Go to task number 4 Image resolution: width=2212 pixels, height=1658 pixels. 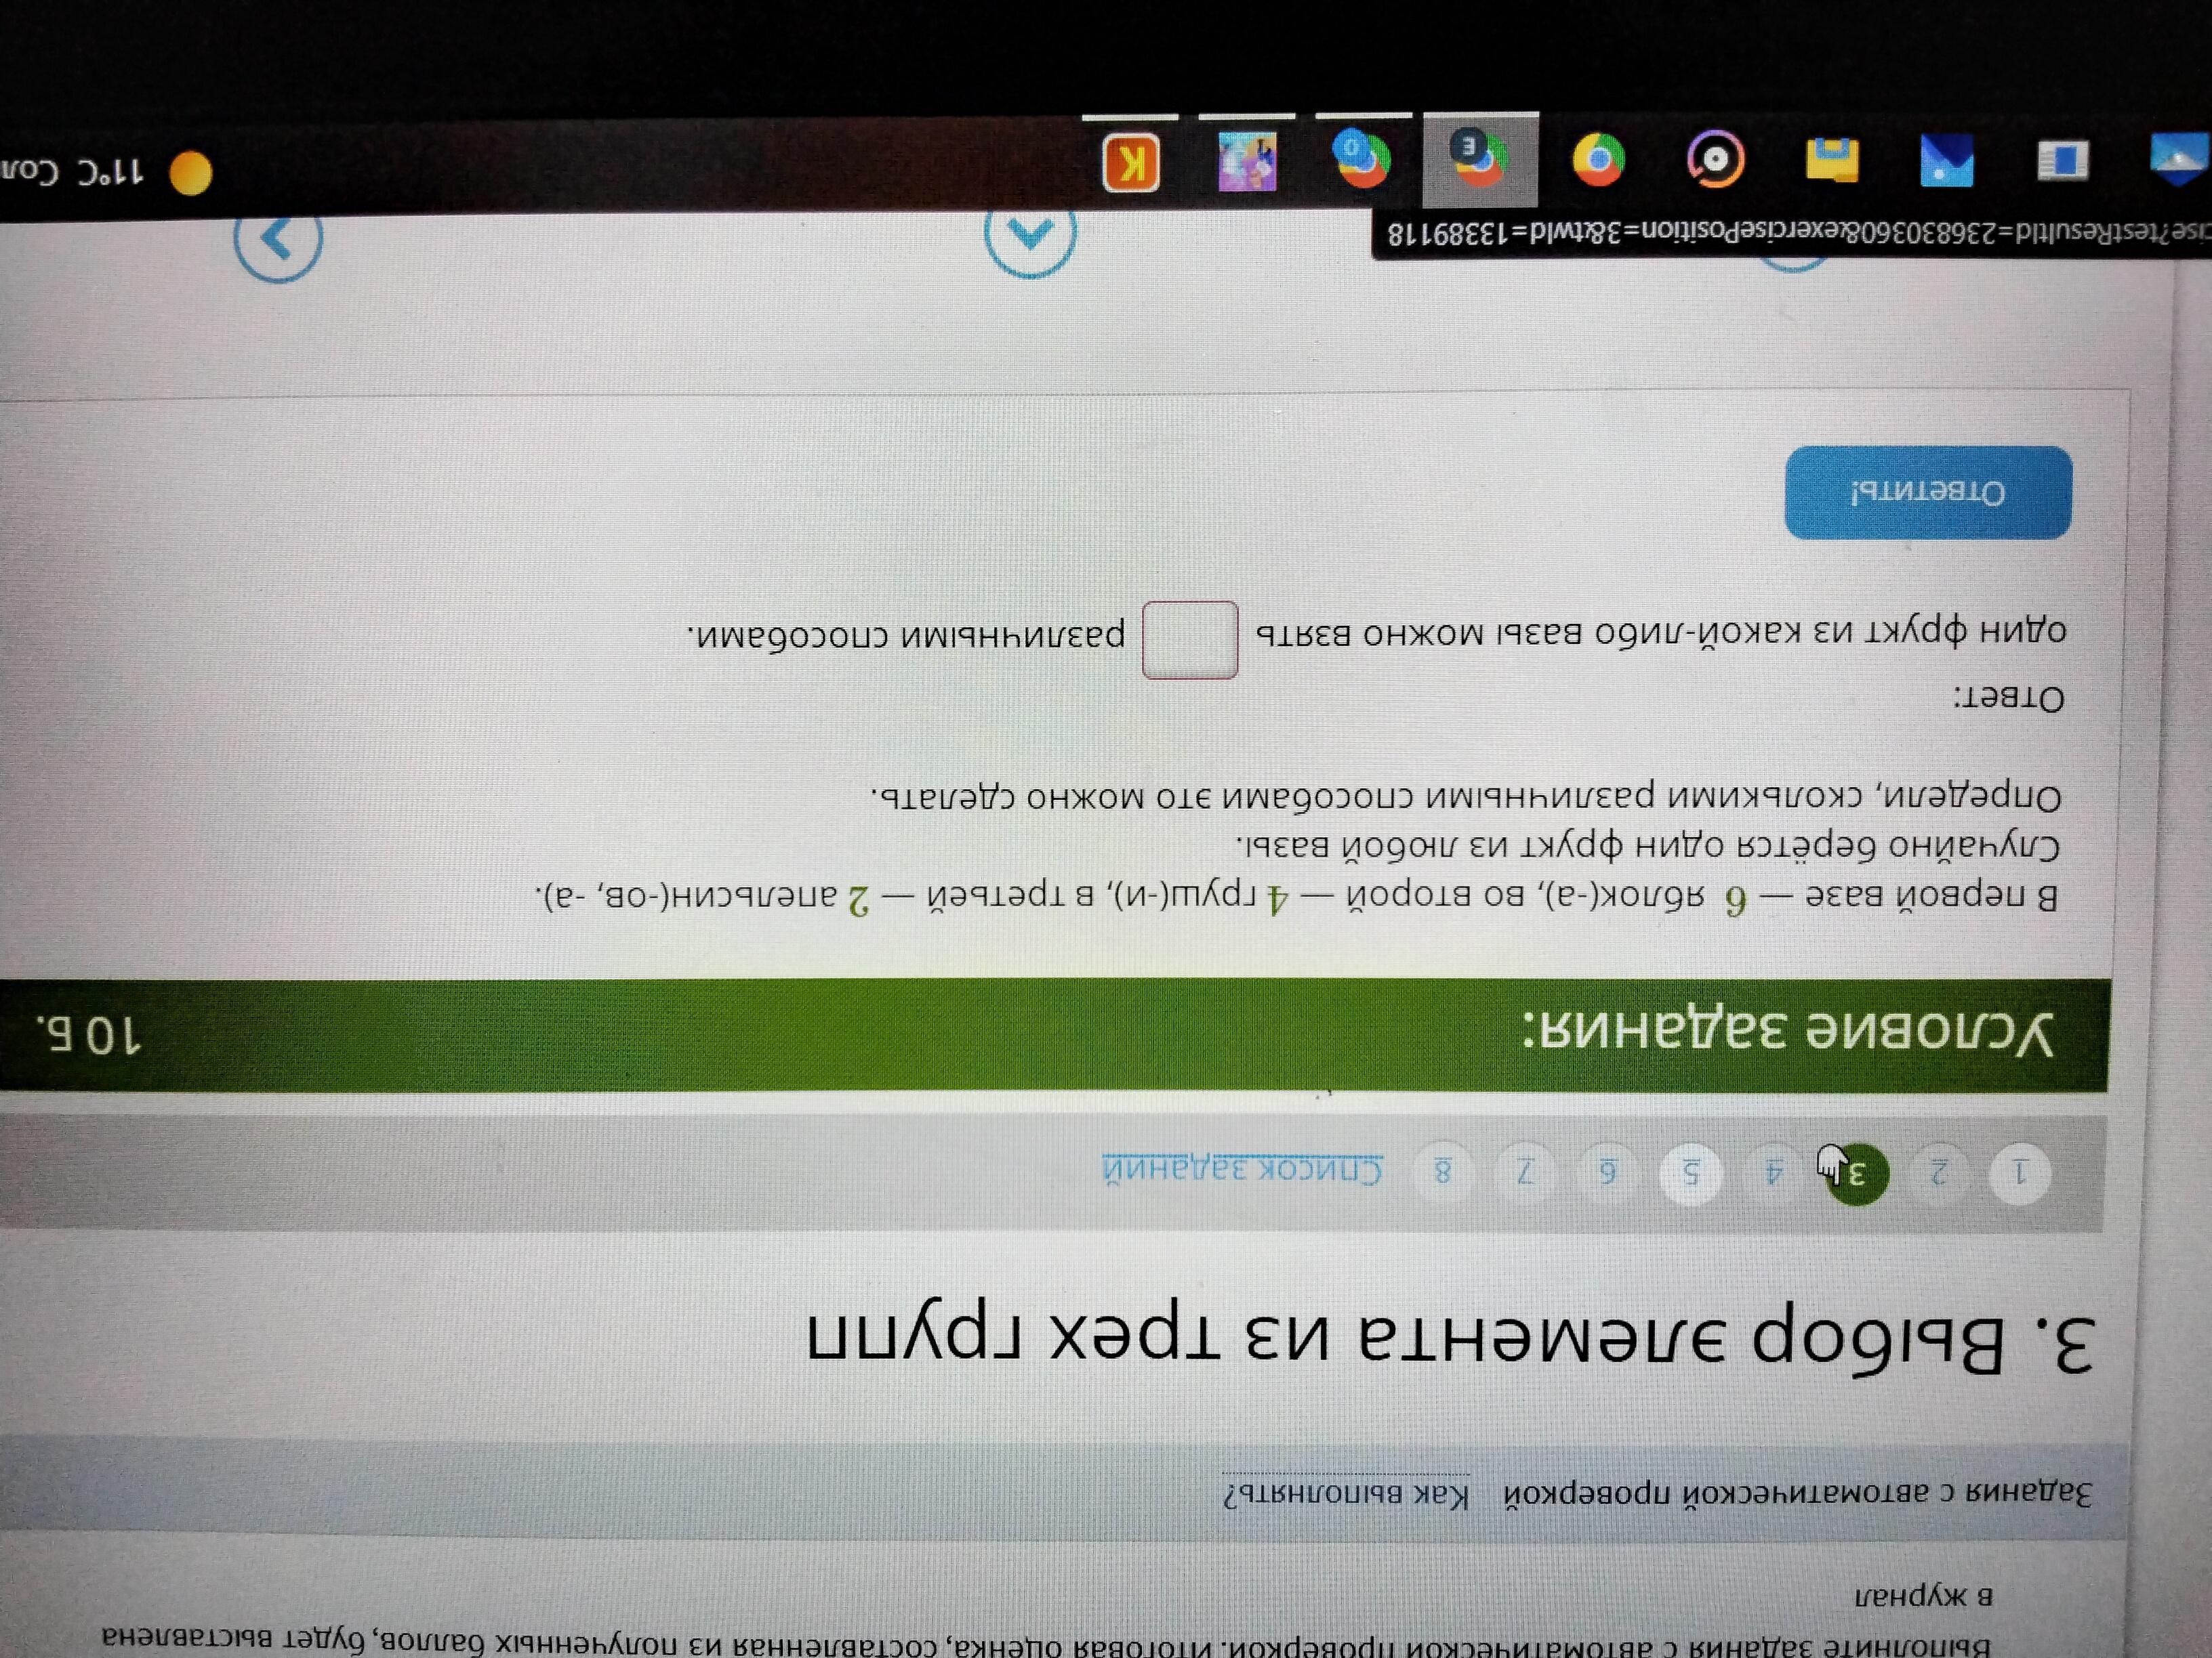click(x=1774, y=1172)
